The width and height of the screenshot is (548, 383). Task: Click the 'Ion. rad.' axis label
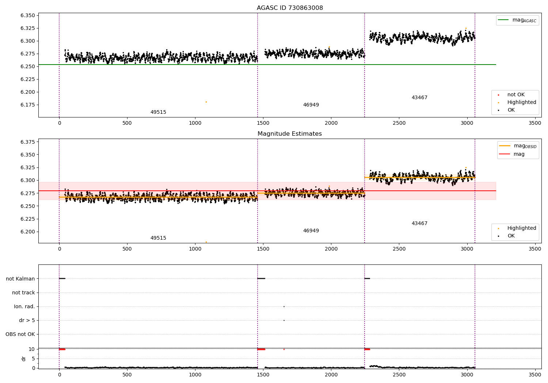(24, 306)
